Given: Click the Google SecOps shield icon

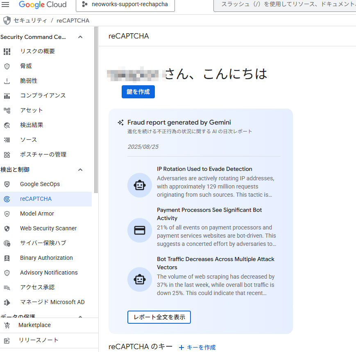Looking at the screenshot, I should click(x=7, y=184).
